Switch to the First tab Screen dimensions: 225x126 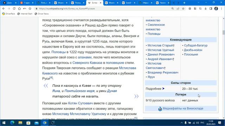(44, 3)
